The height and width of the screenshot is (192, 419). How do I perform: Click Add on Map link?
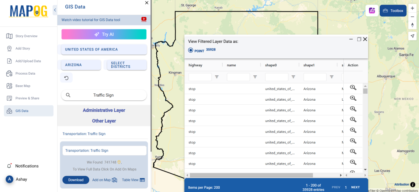(x=101, y=180)
